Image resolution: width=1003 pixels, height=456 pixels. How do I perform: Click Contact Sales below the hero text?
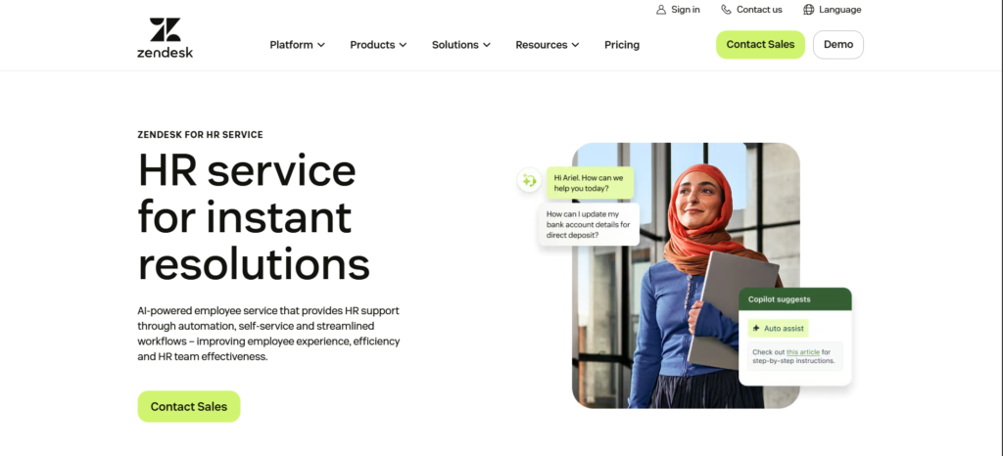(x=189, y=407)
